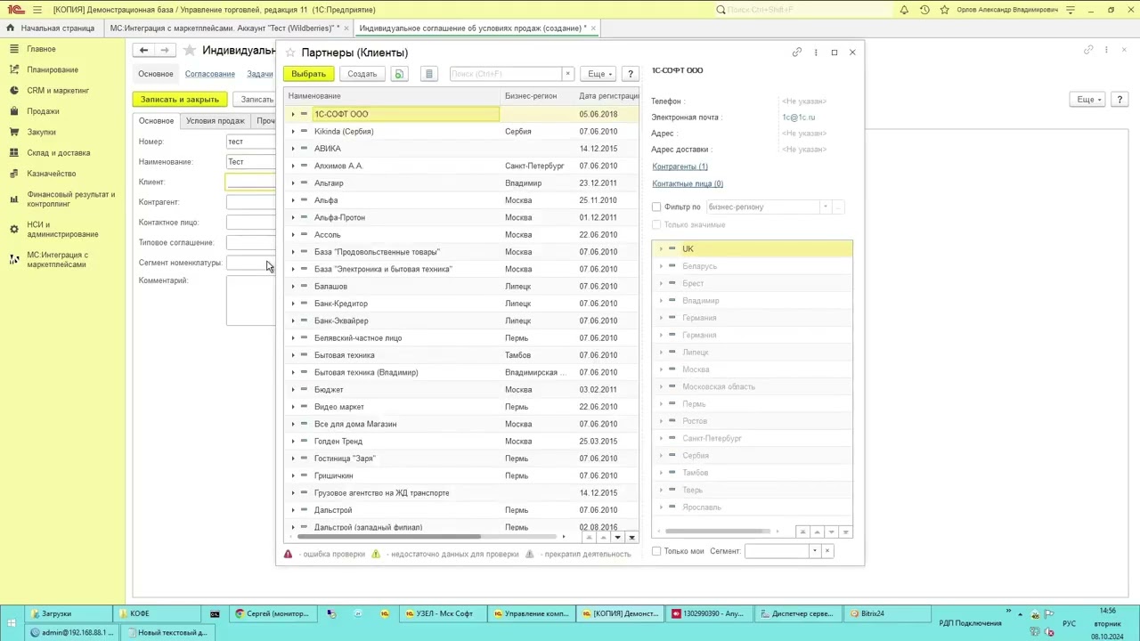This screenshot has width=1140, height=641.
Task: Click the list view mode icon in Партнеры toolbar
Action: [x=428, y=74]
